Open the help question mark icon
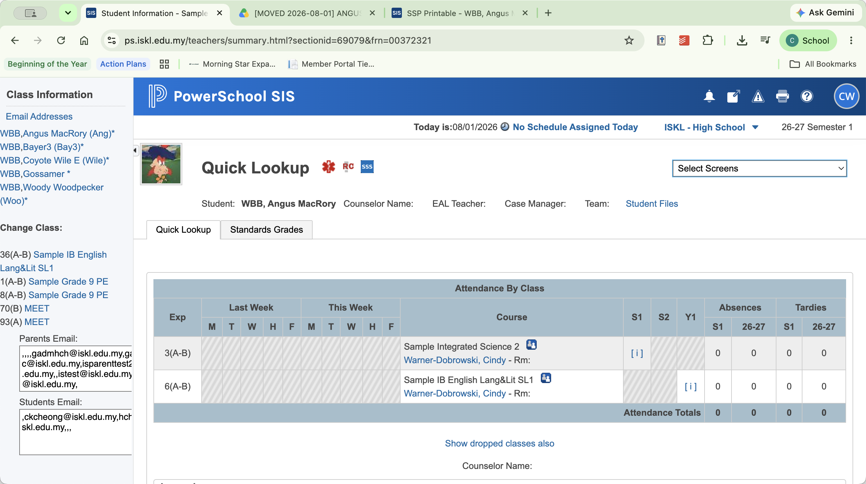 (x=807, y=97)
